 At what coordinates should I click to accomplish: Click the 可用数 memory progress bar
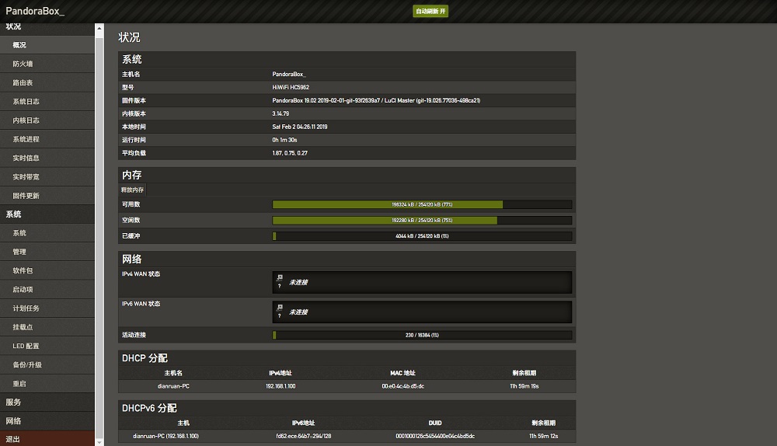point(422,204)
